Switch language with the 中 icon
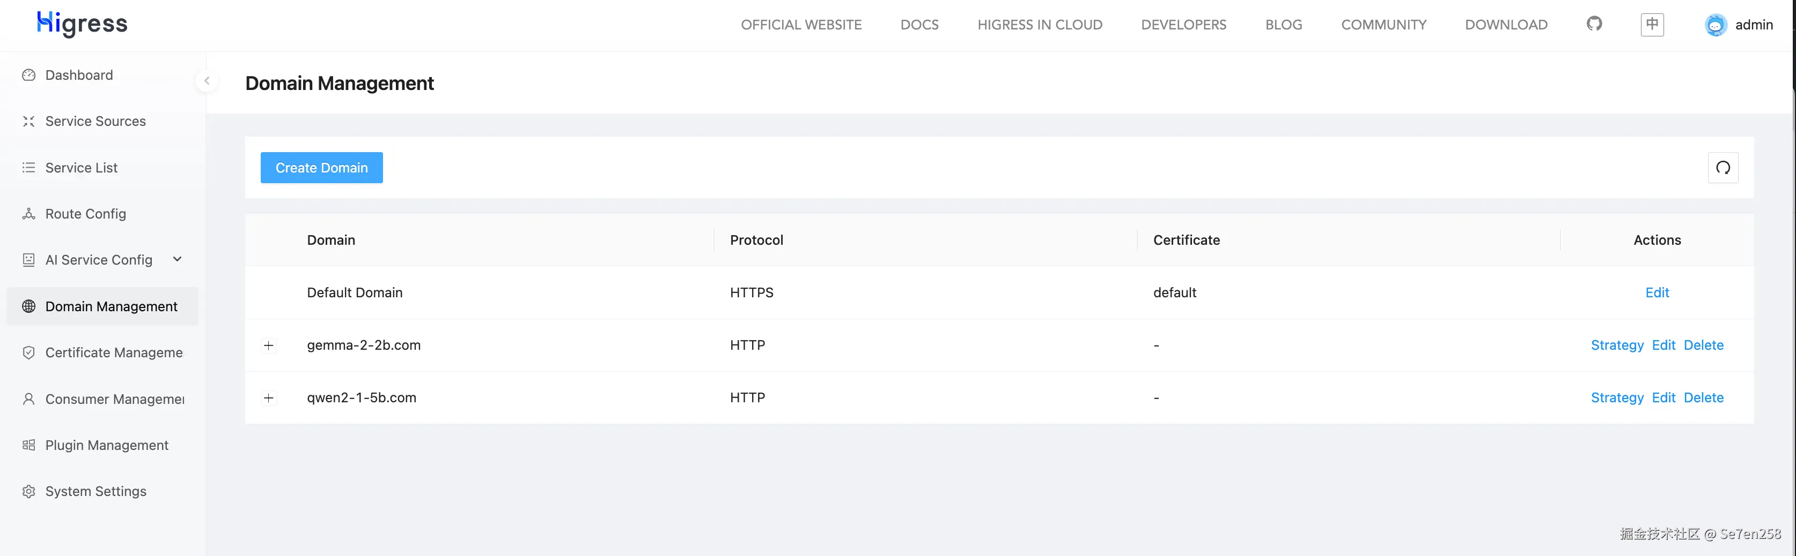 click(1652, 24)
